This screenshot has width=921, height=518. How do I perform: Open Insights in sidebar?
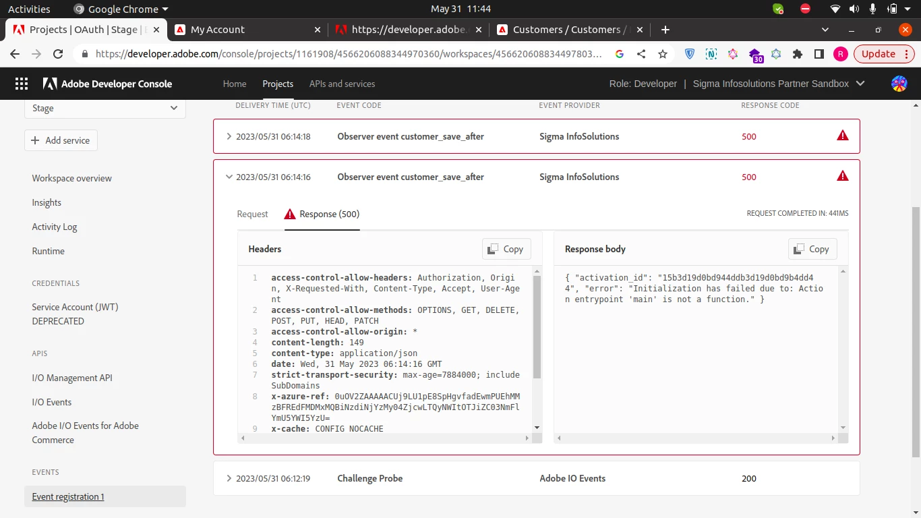pos(47,202)
